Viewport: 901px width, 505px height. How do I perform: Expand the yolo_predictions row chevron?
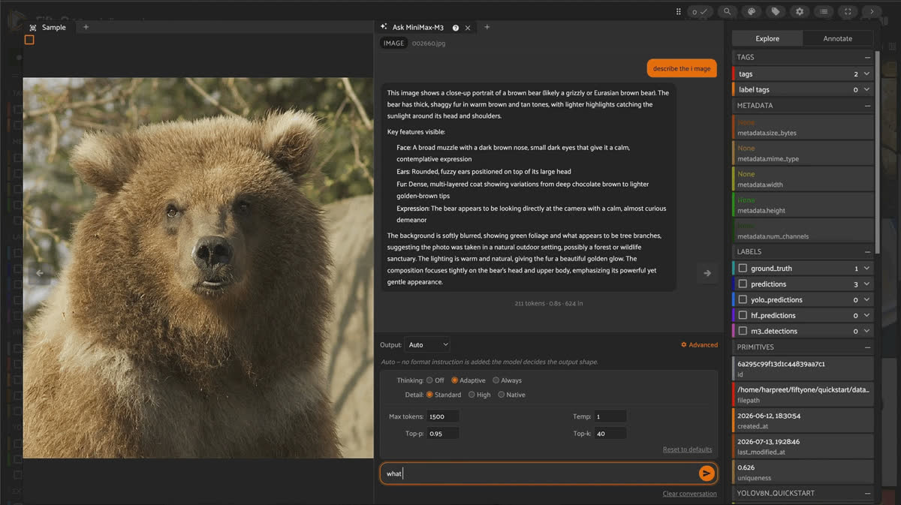pos(866,299)
